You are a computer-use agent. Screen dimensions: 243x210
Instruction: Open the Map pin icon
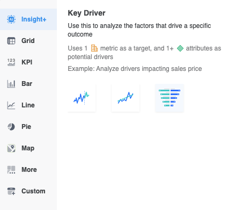(11, 148)
